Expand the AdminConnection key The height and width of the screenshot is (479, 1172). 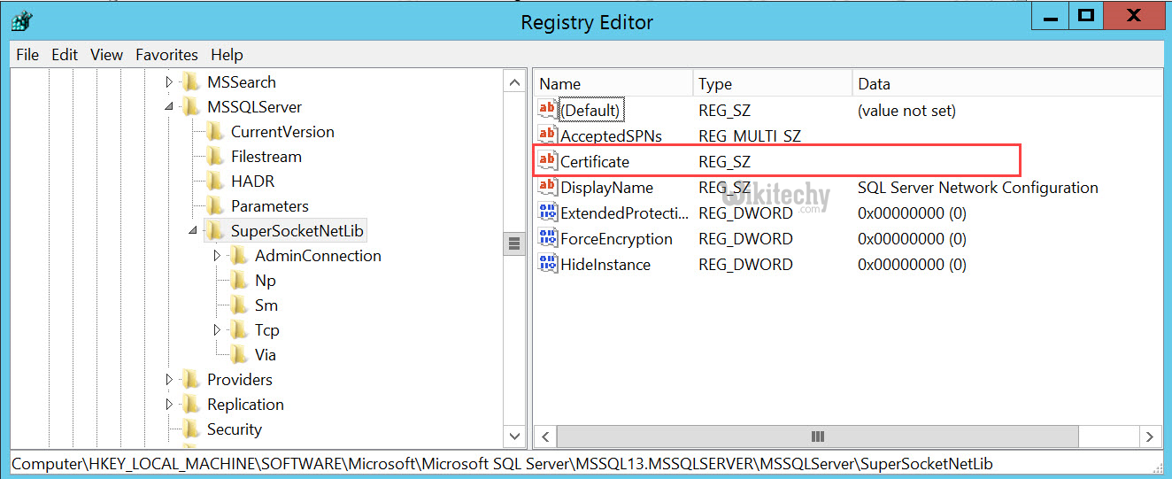click(x=218, y=256)
